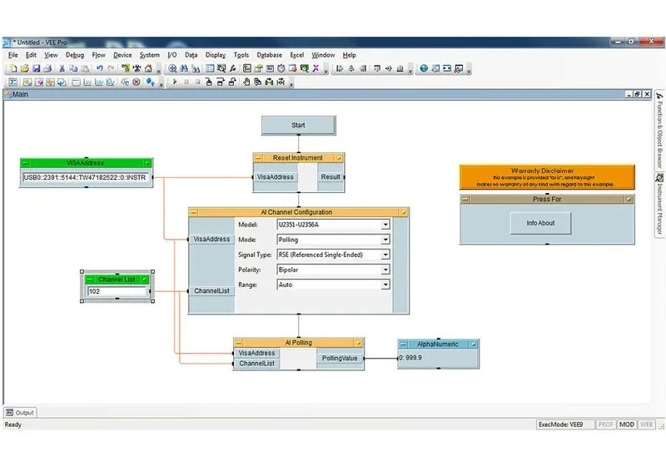This screenshot has height=466, width=666.
Task: Click the Print toolbar icon
Action: click(47, 68)
